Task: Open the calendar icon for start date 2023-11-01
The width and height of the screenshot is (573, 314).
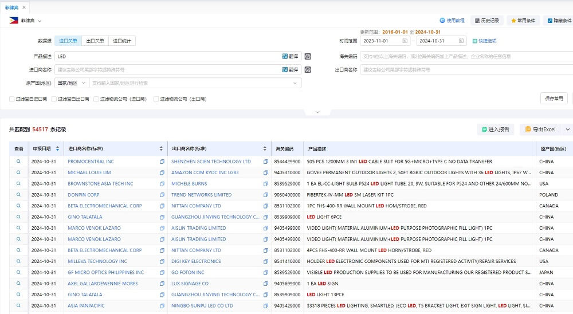Action: click(405, 41)
